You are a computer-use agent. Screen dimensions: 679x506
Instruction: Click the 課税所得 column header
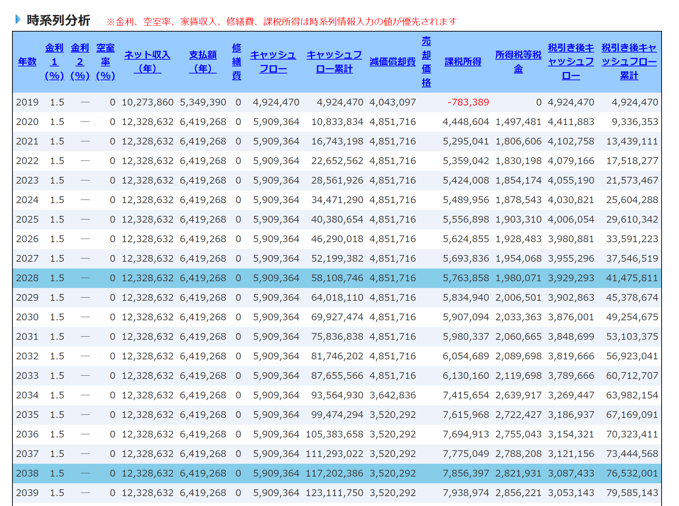click(x=463, y=62)
